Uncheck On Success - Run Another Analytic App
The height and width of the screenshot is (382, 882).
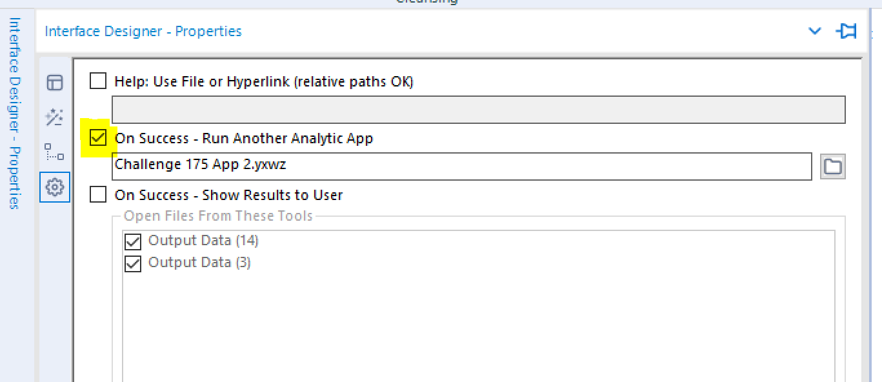(x=97, y=137)
